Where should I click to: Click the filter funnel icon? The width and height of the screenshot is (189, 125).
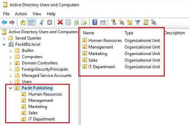[138, 23]
